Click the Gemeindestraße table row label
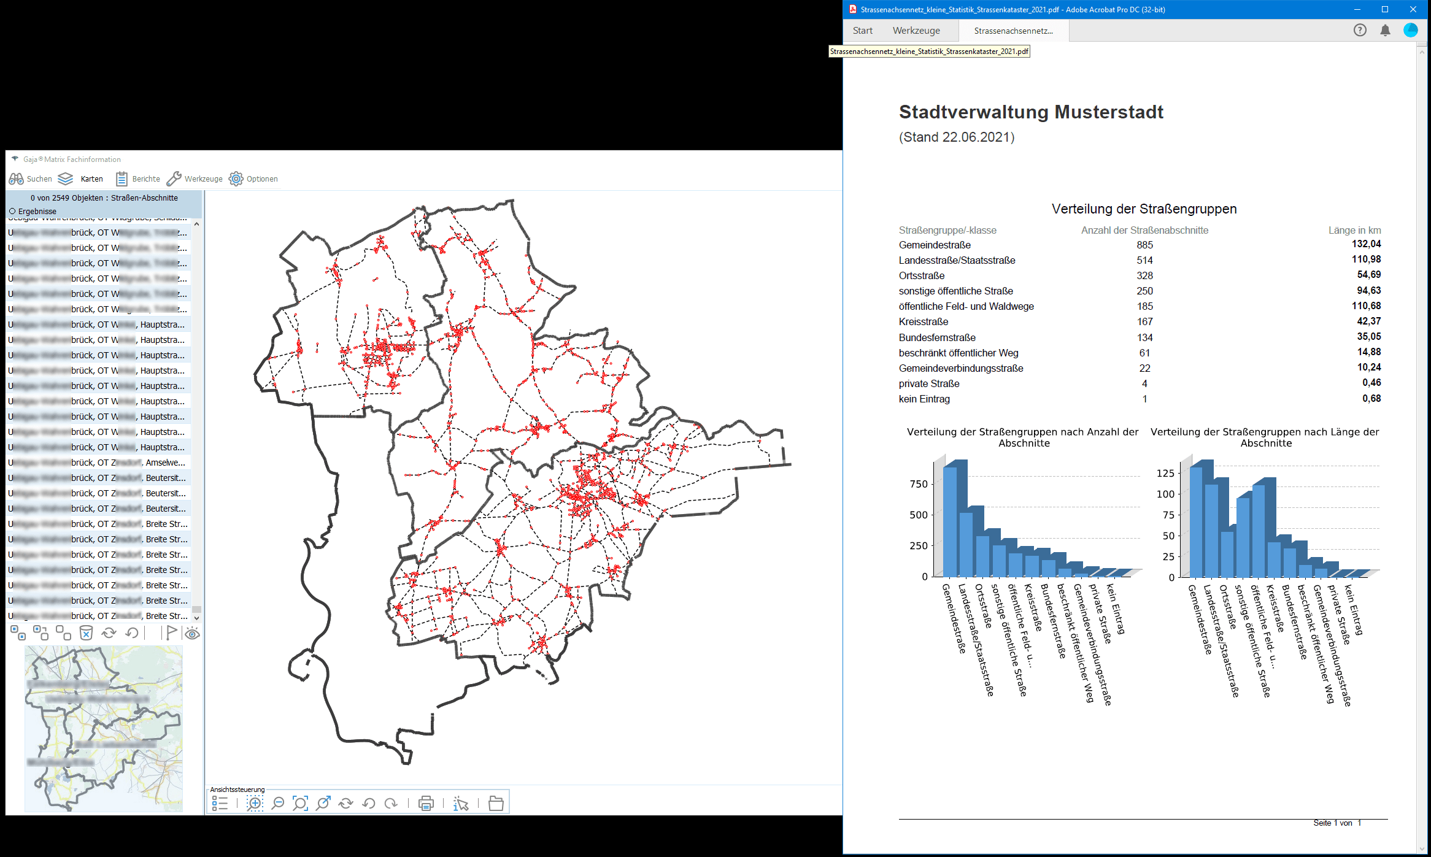The height and width of the screenshot is (857, 1431). [935, 245]
